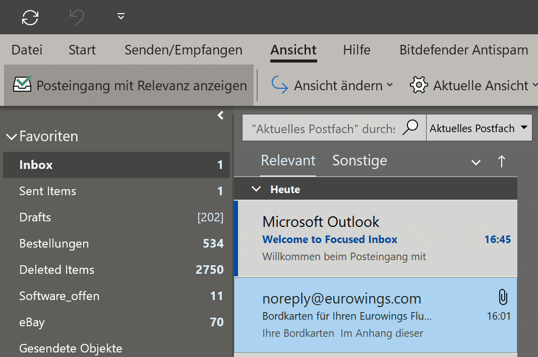Open the Quick Access Toolbar customize dropdown

(121, 16)
